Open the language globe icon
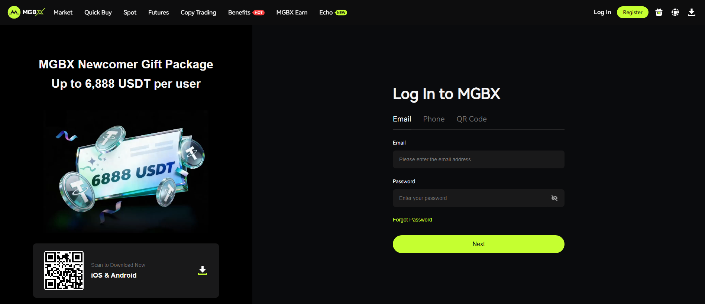This screenshot has height=304, width=705. point(675,12)
